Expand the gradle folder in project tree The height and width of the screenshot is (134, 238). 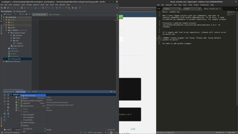[x=6, y=28]
